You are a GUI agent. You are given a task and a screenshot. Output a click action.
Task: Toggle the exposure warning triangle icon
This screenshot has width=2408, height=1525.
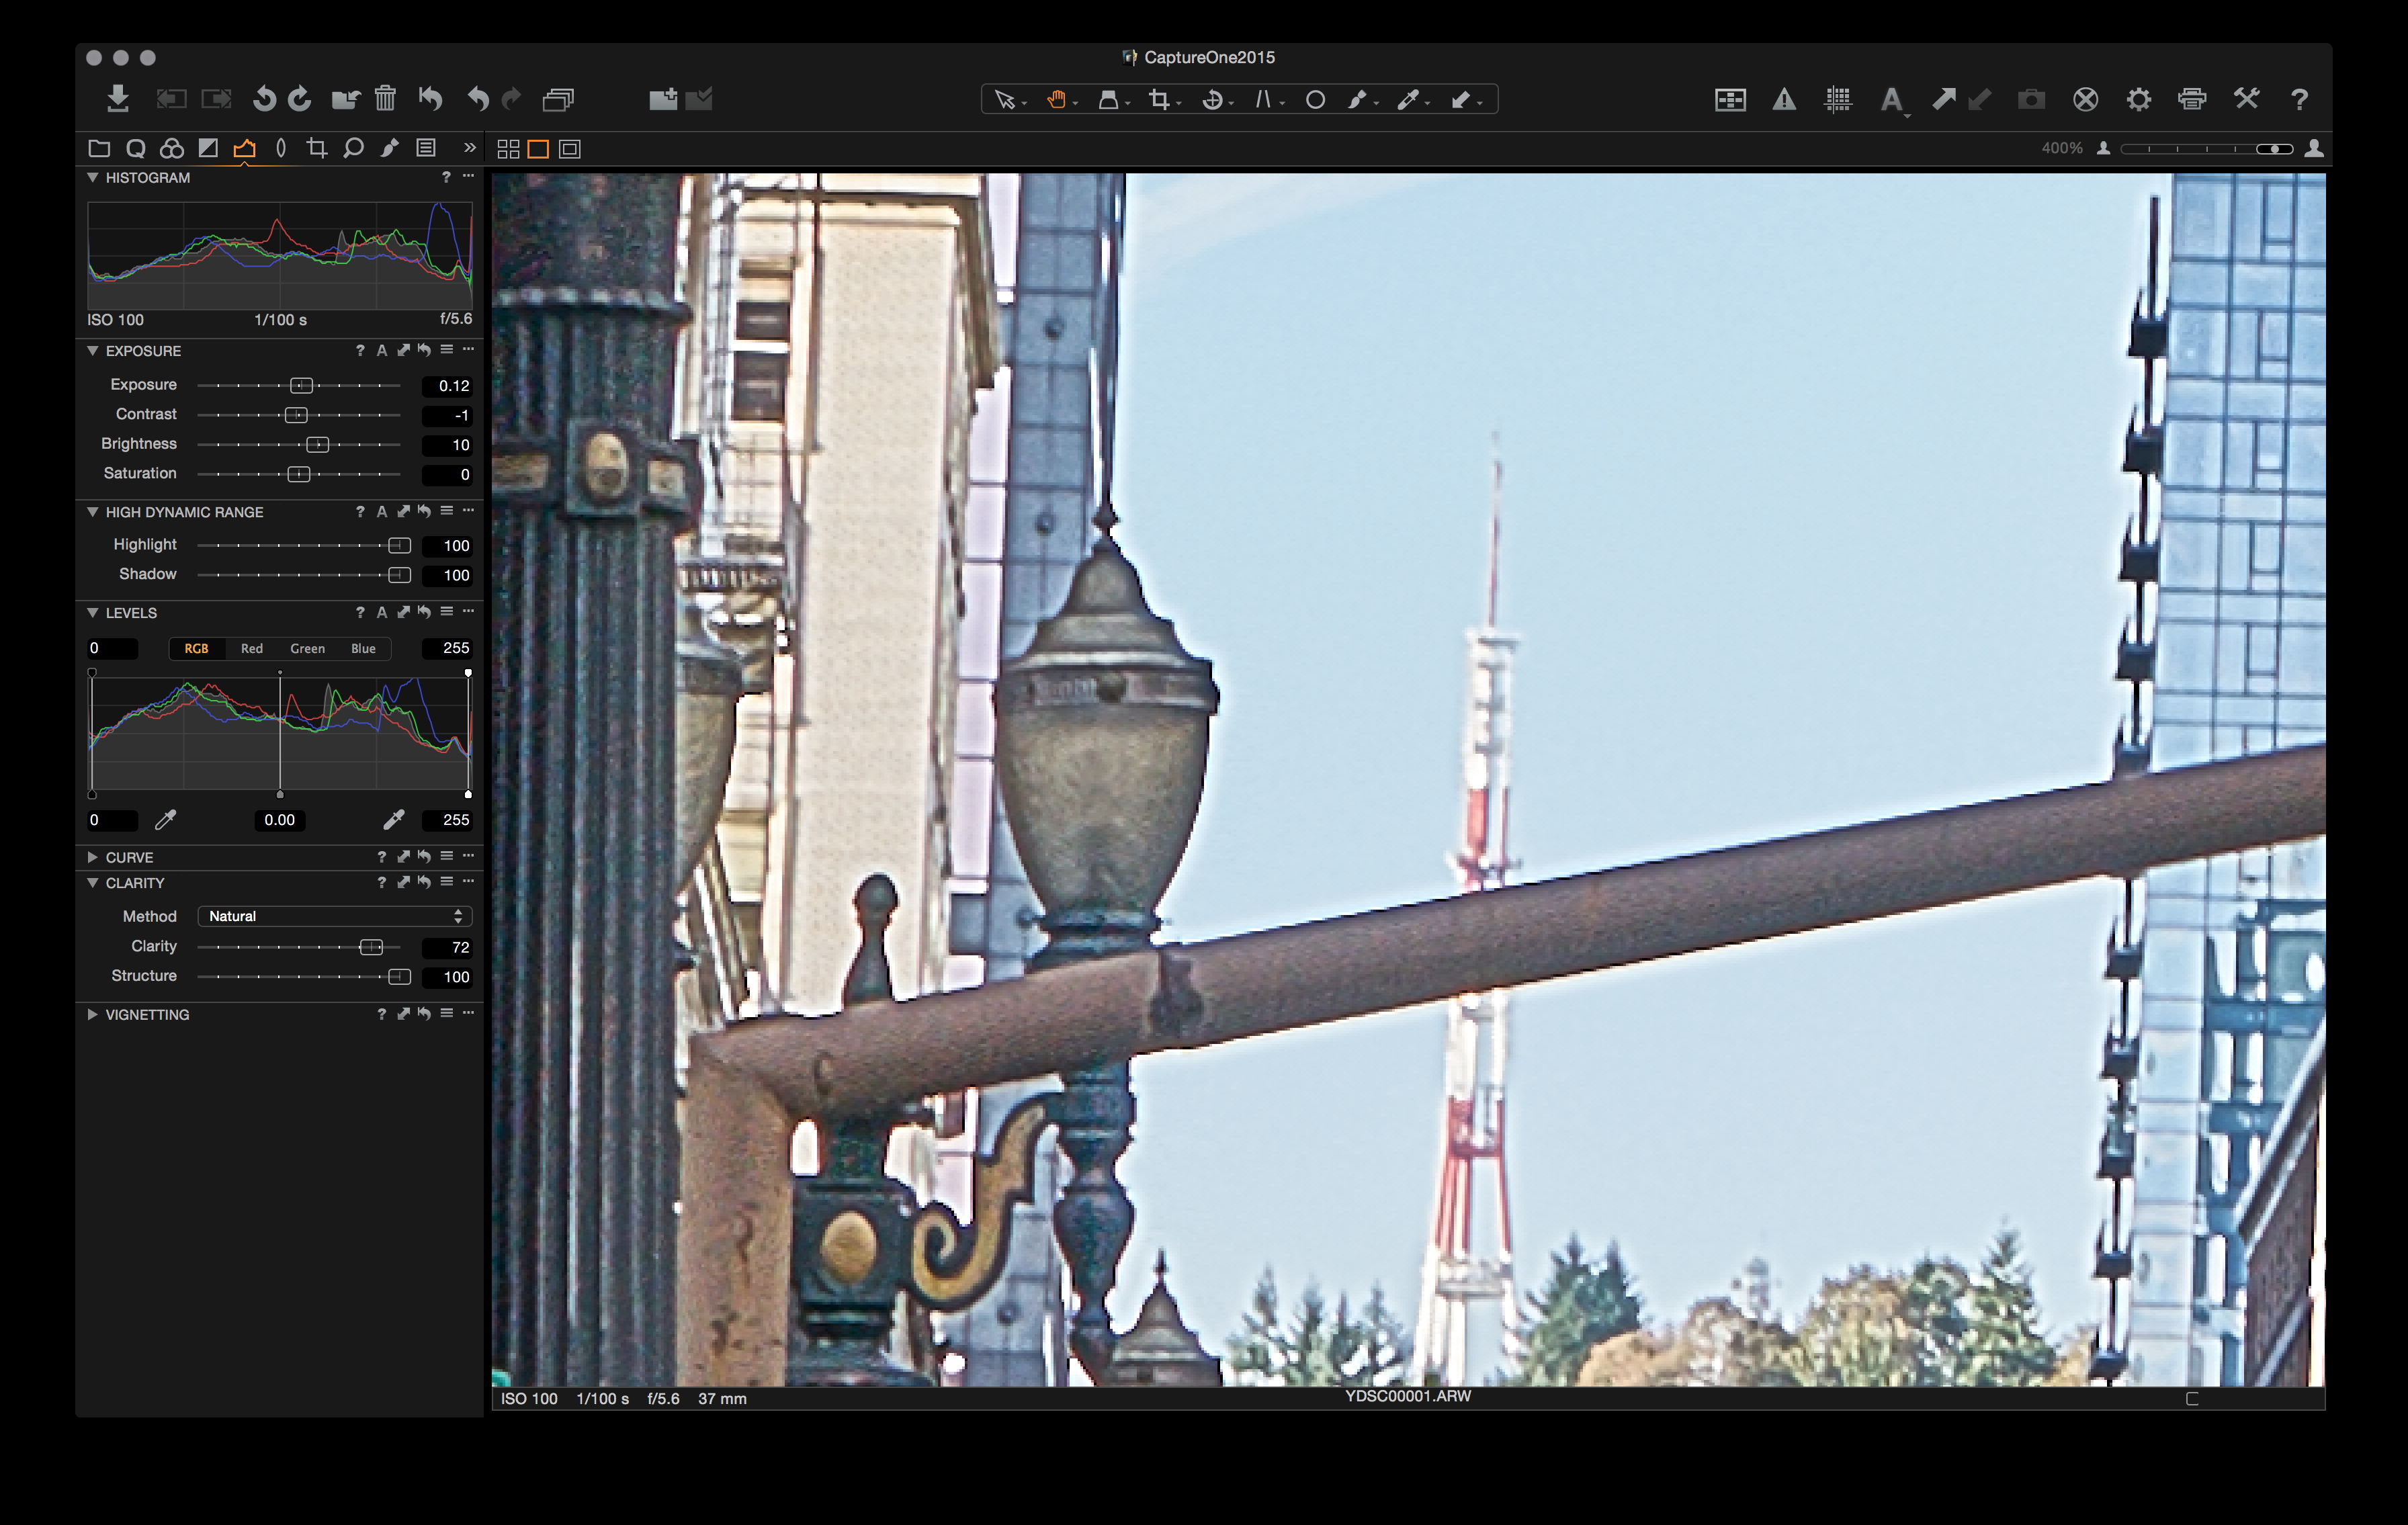click(1784, 99)
